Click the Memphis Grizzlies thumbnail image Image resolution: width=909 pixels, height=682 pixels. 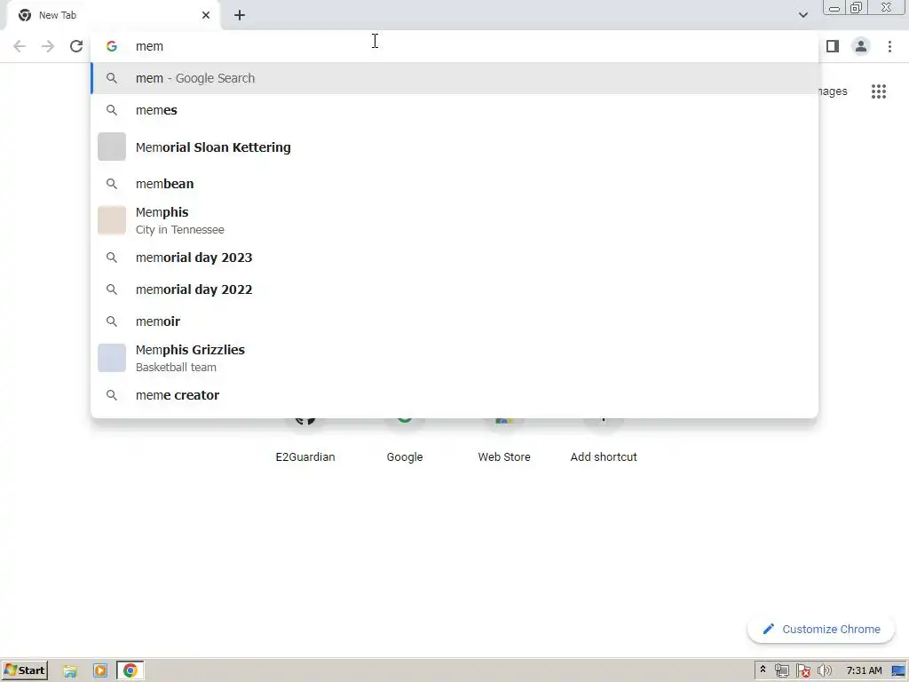(112, 358)
